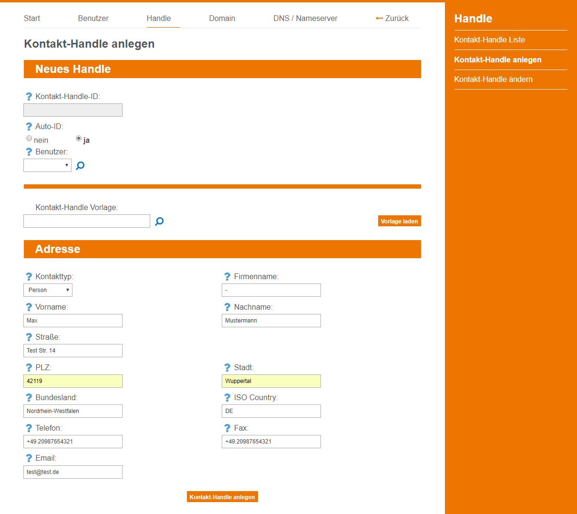The width and height of the screenshot is (577, 514).
Task: Click the Zurück back link
Action: pyautogui.click(x=392, y=19)
